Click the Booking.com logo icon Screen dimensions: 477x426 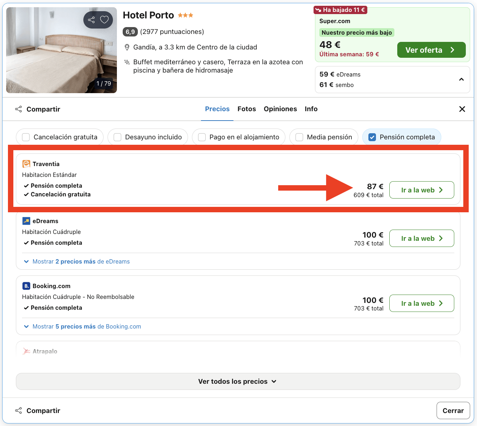[26, 286]
